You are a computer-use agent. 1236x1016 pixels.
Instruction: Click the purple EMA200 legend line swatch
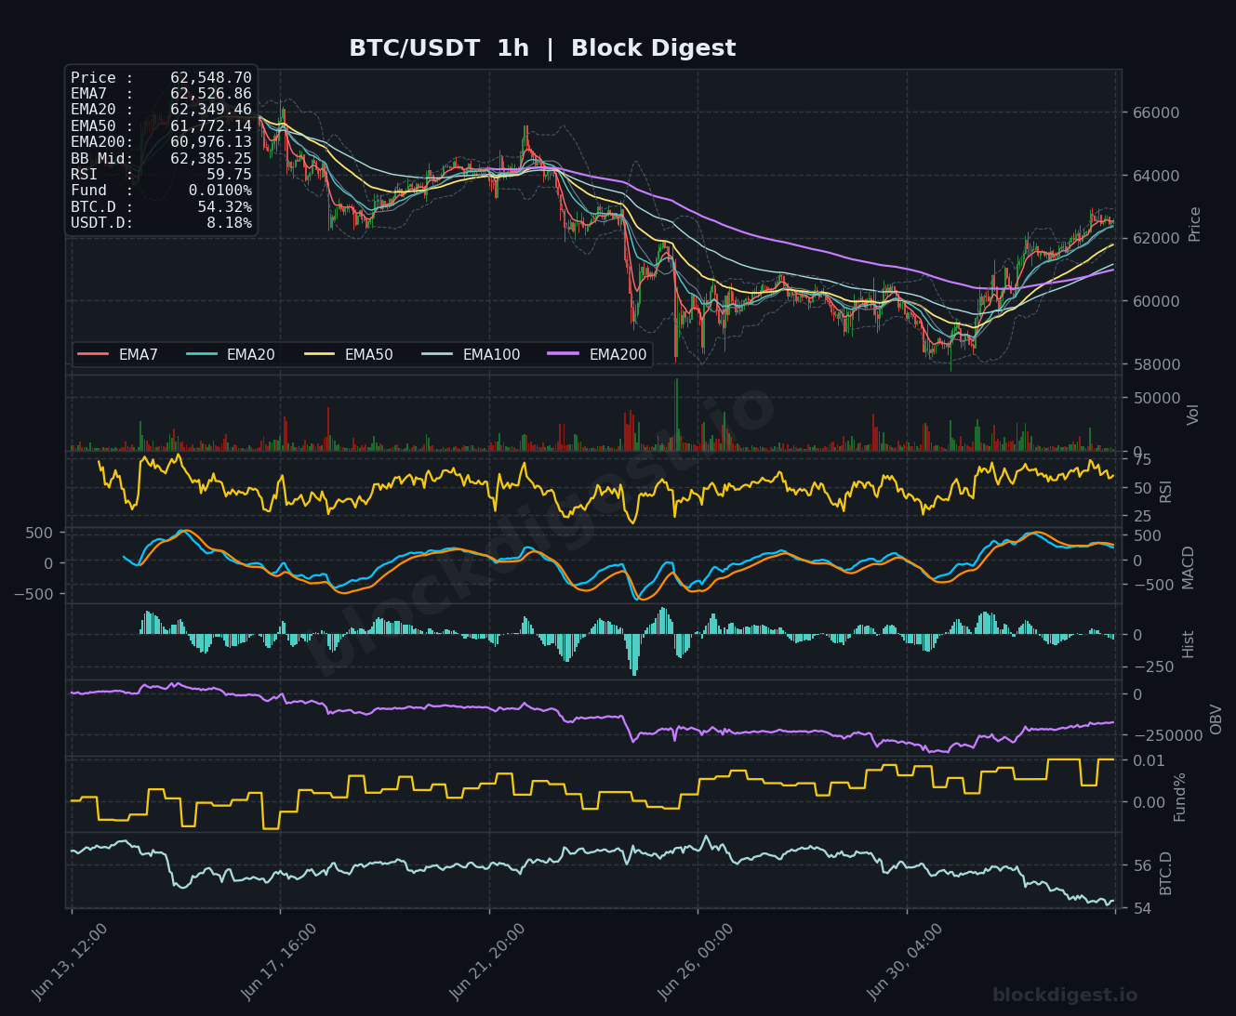point(564,355)
